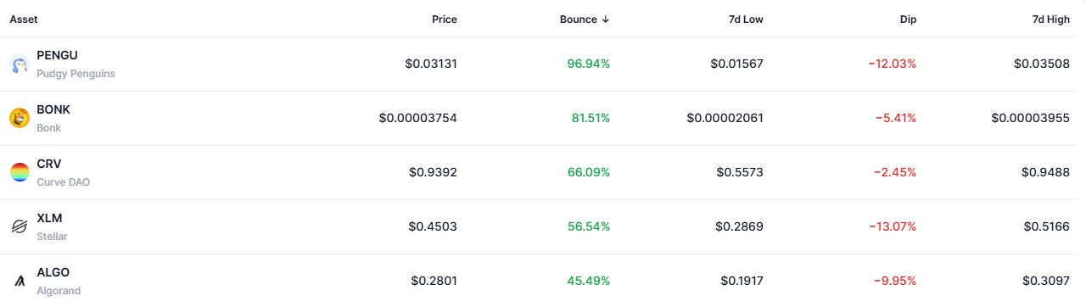Click the PENGU Pudgy Penguins logo icon

click(x=20, y=64)
